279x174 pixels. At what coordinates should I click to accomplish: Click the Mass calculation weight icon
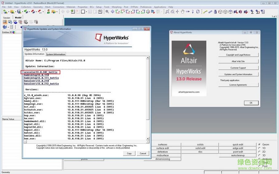tap(216, 12)
